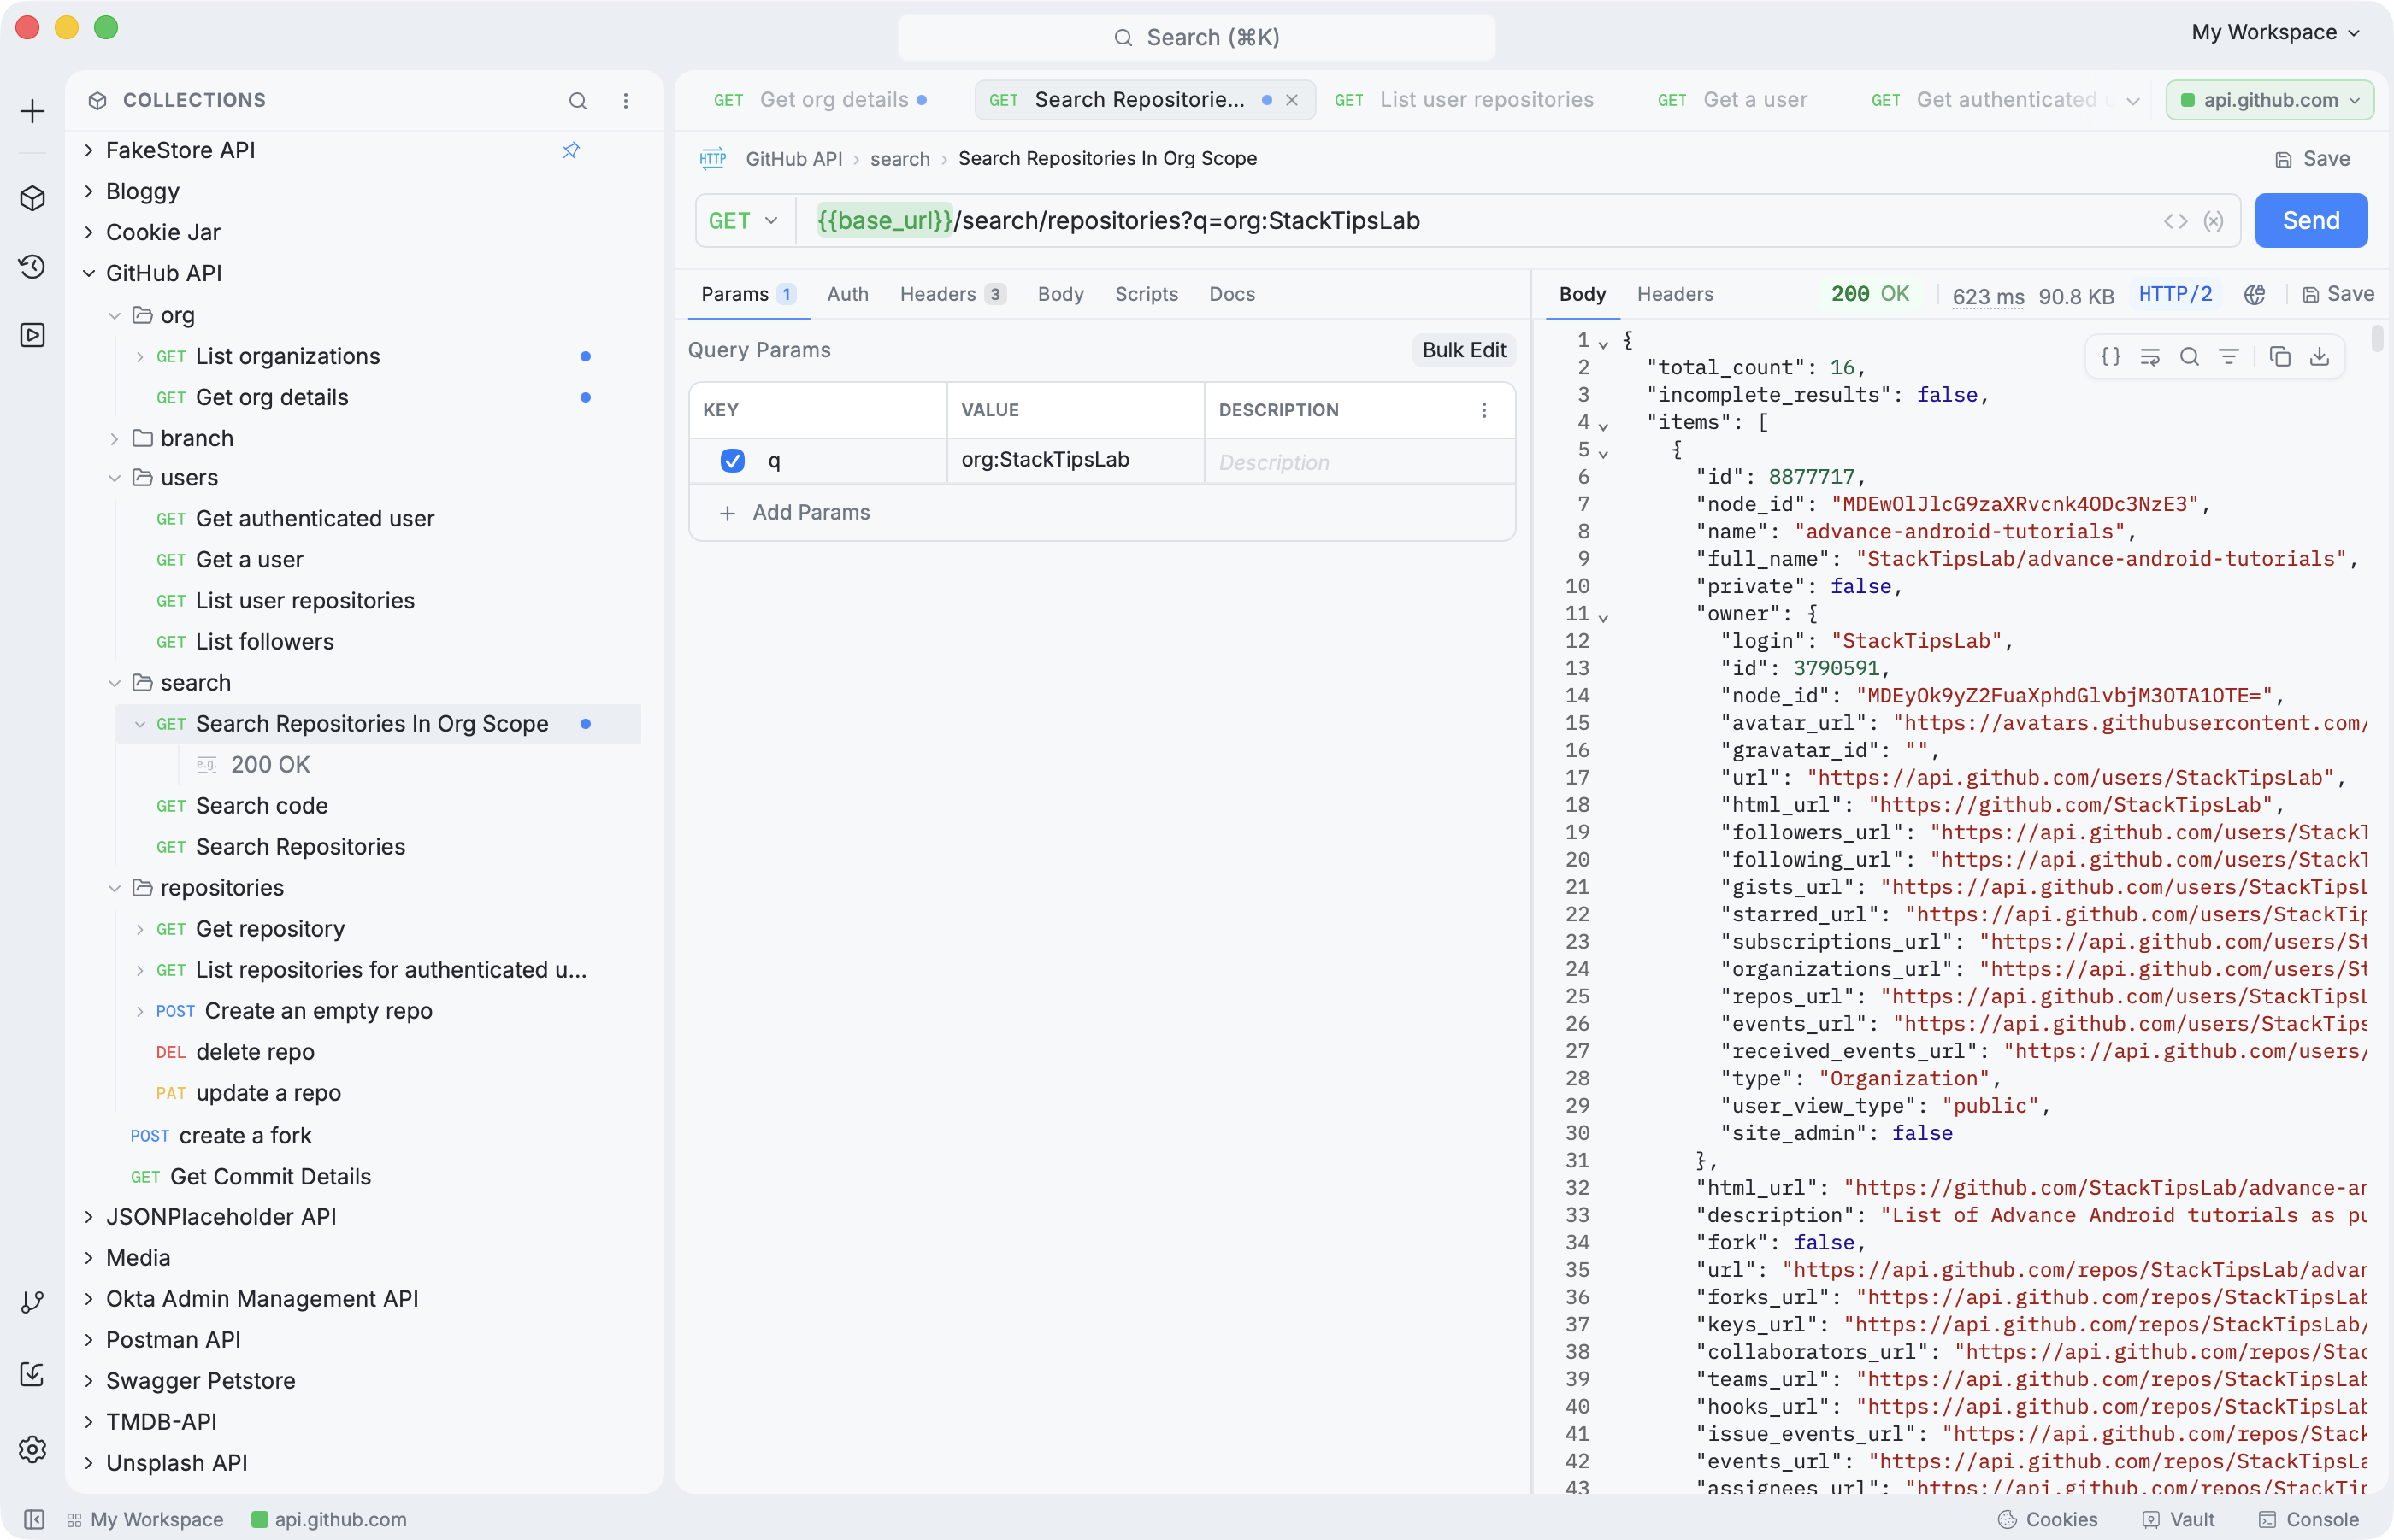Image resolution: width=2394 pixels, height=1540 pixels.
Task: Click the collections search magnifier icon
Action: coord(577,100)
